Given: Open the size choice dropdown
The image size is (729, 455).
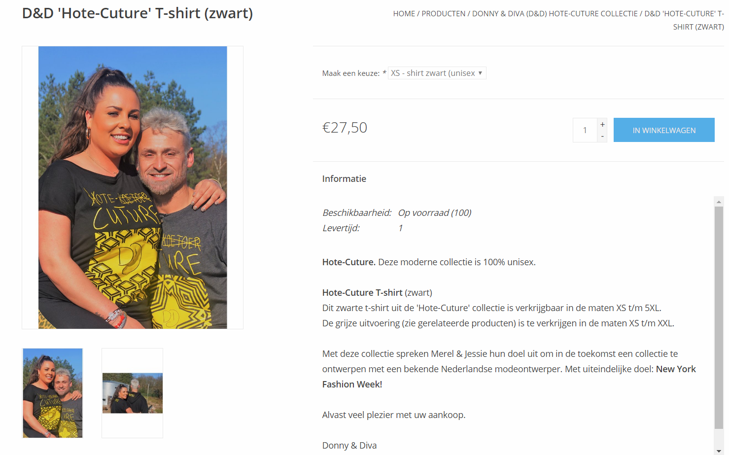Looking at the screenshot, I should 437,73.
